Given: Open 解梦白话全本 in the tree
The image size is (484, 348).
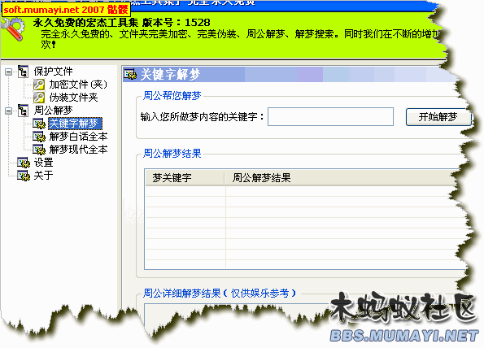Looking at the screenshot, I should point(78,137).
